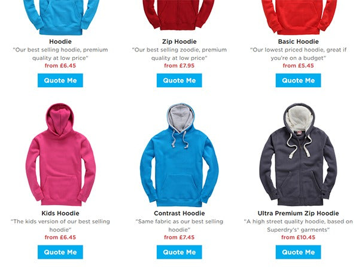Select the Contrast Hoodie product title
Viewport: 359px width, 267px height.
pos(180,213)
